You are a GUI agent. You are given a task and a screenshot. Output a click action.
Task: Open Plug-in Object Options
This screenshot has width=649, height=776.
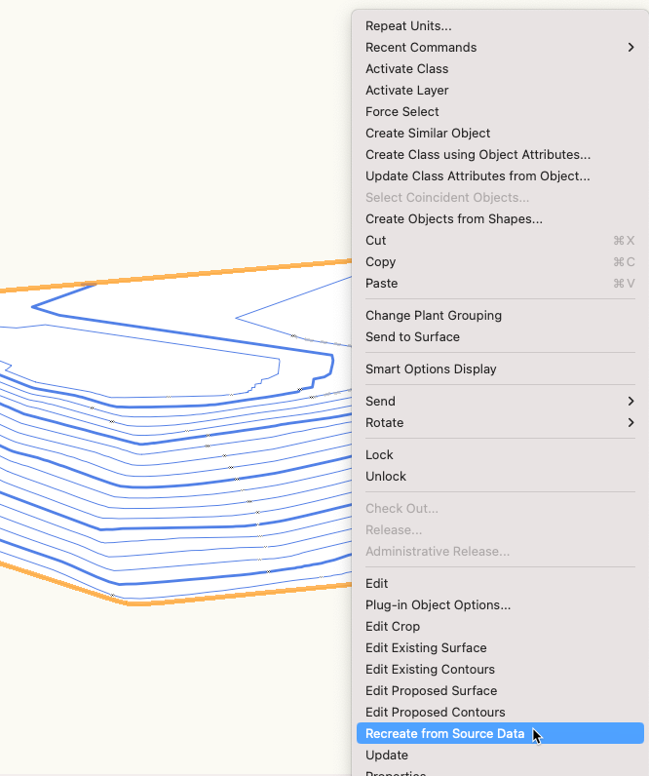point(438,604)
